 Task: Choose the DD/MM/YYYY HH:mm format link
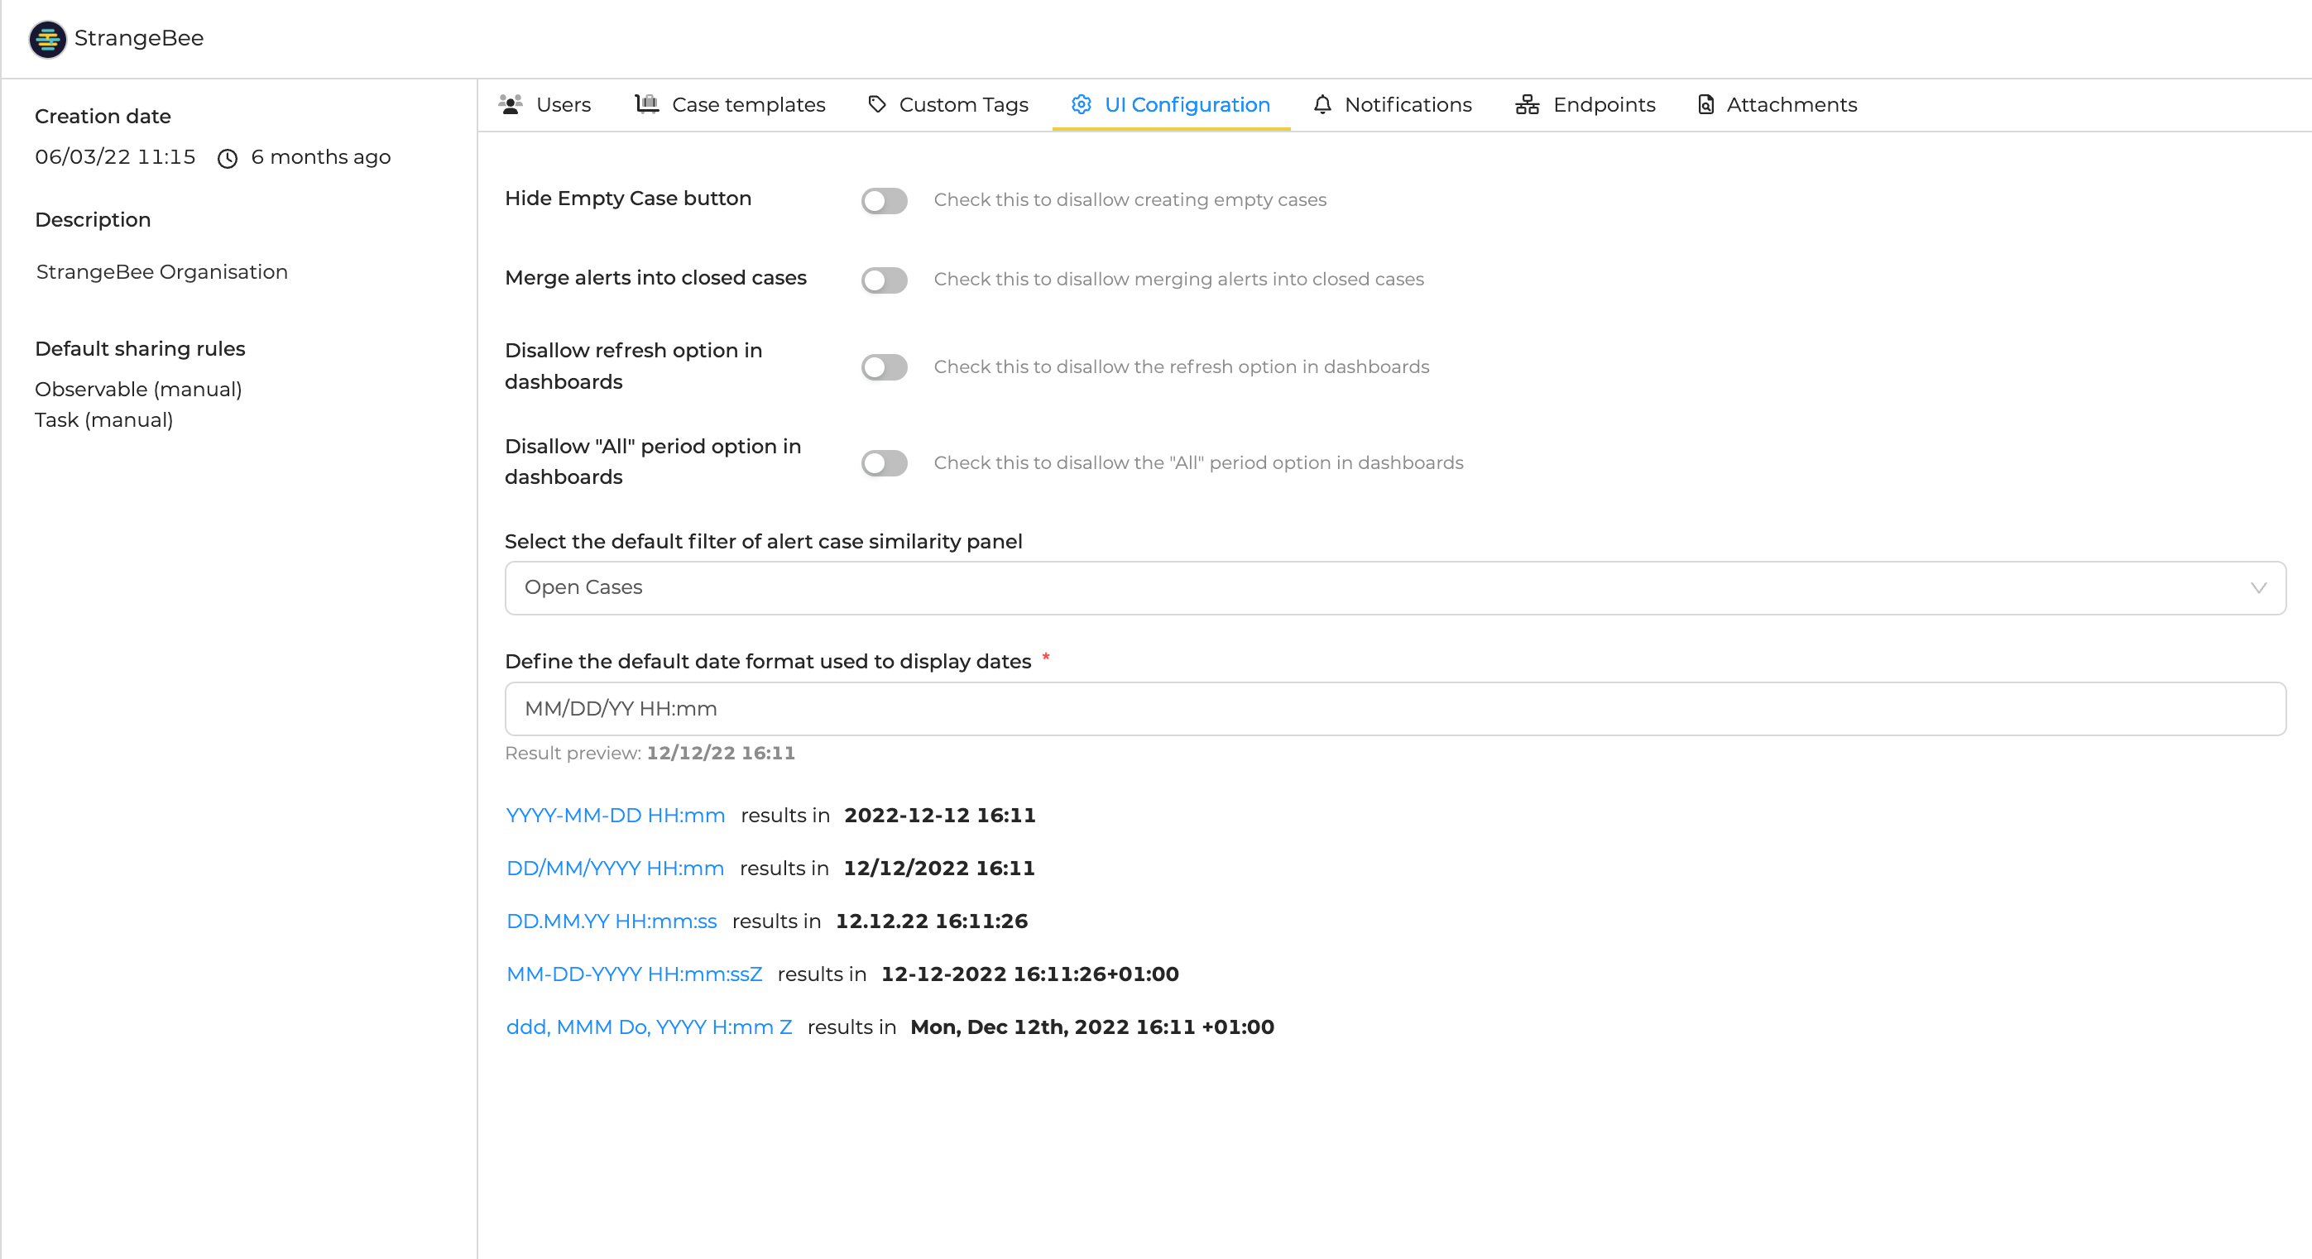pyautogui.click(x=615, y=868)
